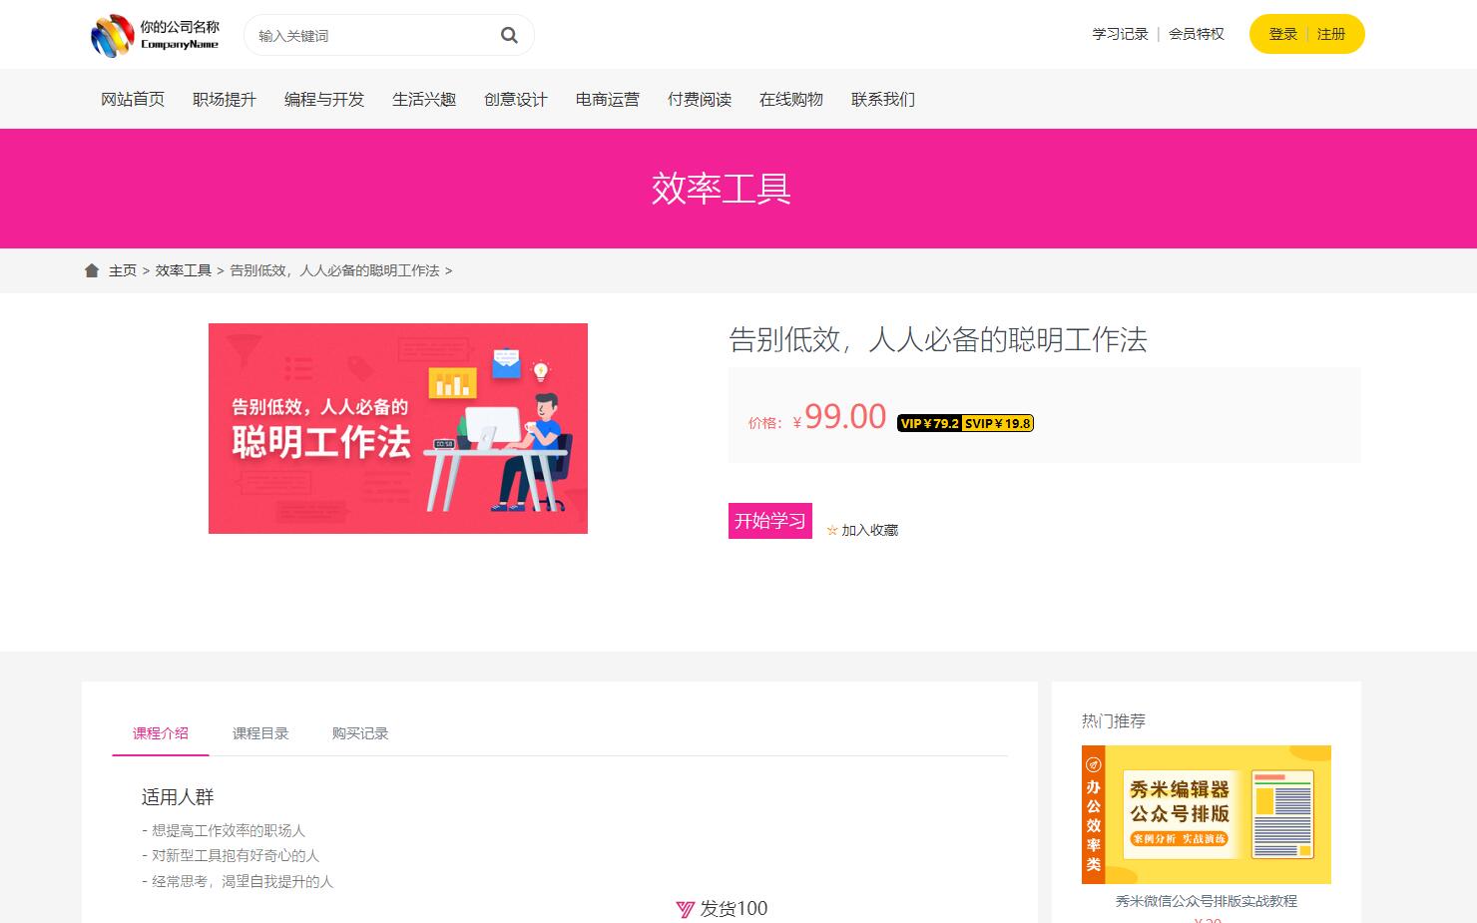Screen dimensions: 1477x923
Task: Click the 登录 login link
Action: pos(1282,34)
